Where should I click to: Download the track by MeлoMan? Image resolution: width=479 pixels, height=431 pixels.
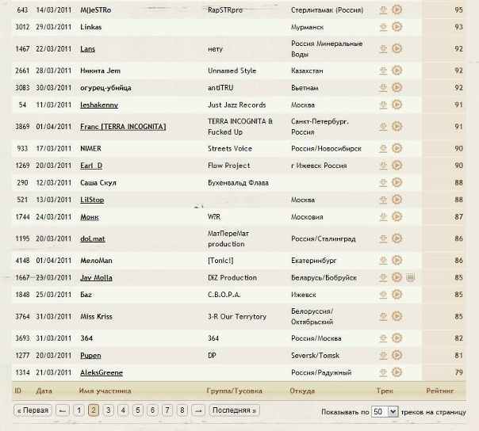coord(383,260)
